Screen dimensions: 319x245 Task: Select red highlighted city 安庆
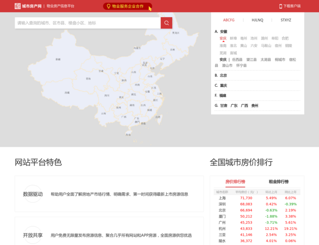tap(223, 38)
